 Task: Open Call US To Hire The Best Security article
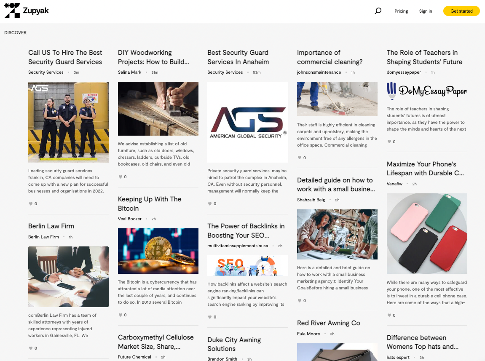click(x=65, y=57)
